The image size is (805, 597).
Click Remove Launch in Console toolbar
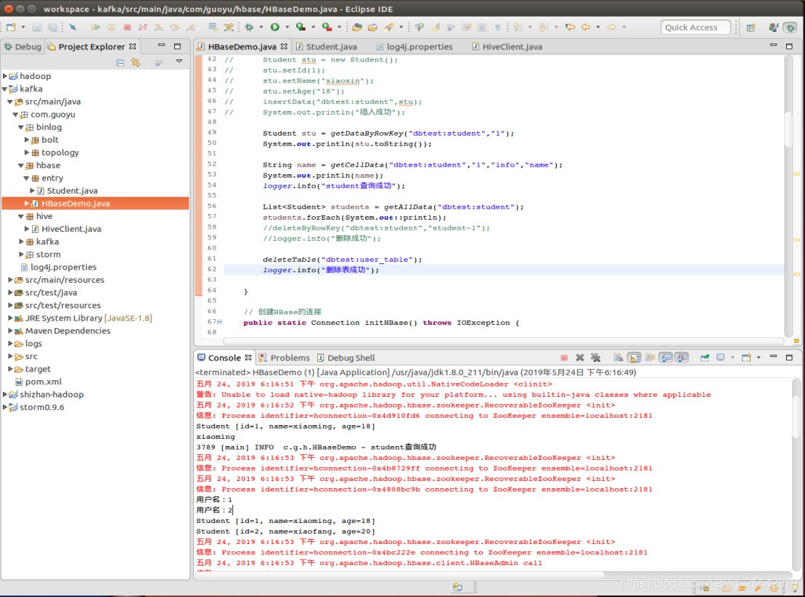(580, 358)
